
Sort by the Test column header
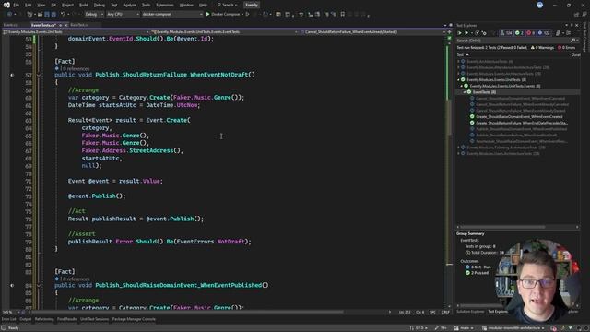460,55
